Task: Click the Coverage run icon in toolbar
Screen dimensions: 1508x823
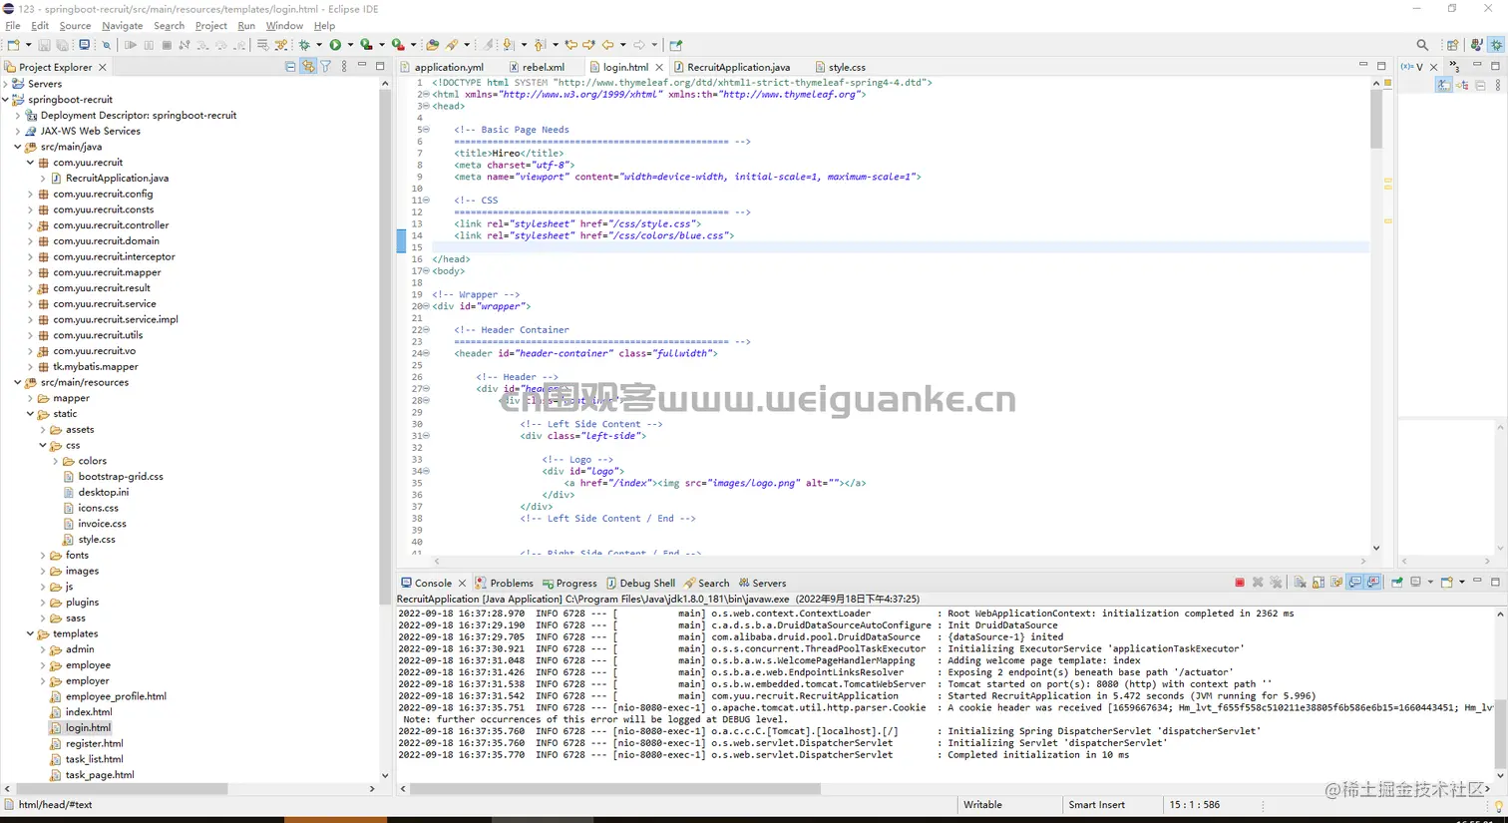Action: (x=367, y=45)
